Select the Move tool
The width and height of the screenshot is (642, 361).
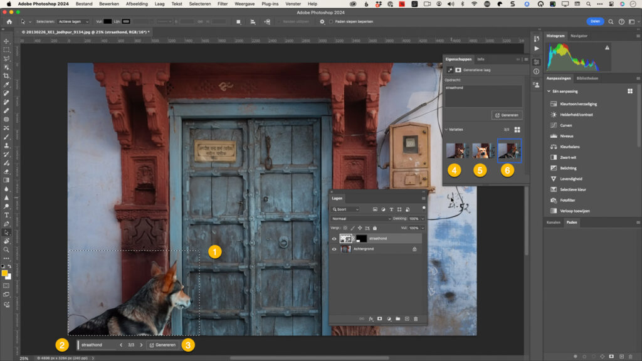(6, 41)
